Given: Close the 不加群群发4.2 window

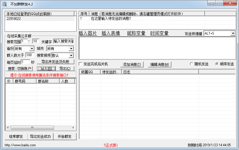Looking at the screenshot, I should click(x=230, y=3).
